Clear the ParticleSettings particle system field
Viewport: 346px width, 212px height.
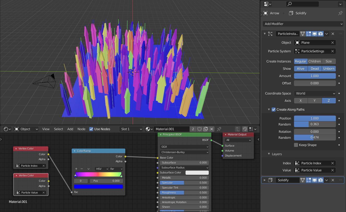(332, 51)
